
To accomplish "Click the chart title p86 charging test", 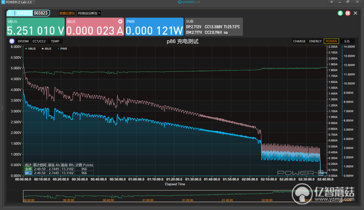I will [x=183, y=41].
